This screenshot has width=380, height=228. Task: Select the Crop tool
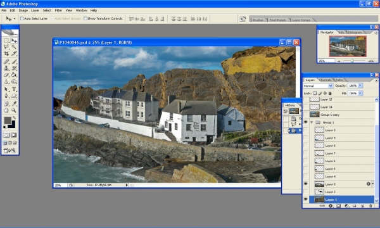(6, 53)
